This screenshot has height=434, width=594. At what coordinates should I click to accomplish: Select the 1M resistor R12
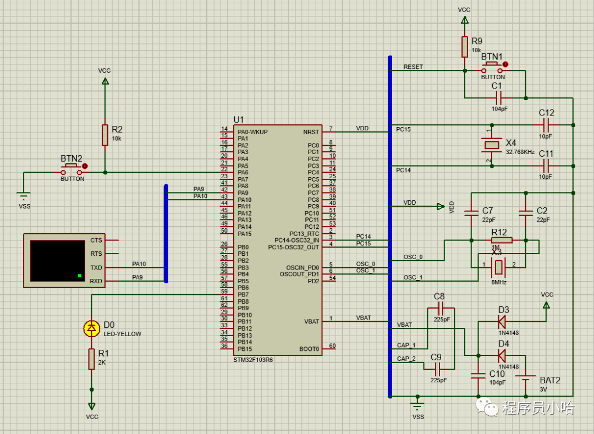(x=501, y=240)
